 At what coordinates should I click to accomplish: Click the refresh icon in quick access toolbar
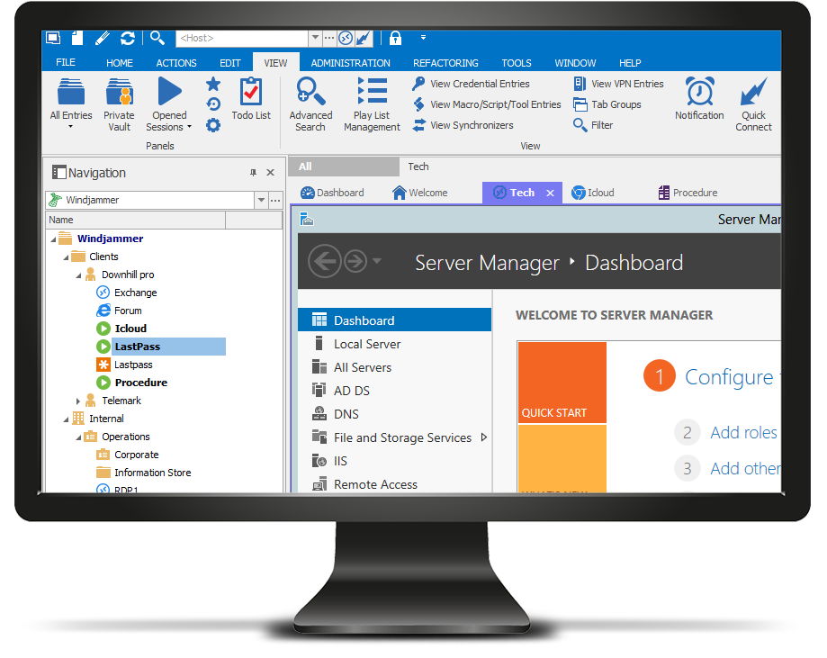pyautogui.click(x=128, y=38)
